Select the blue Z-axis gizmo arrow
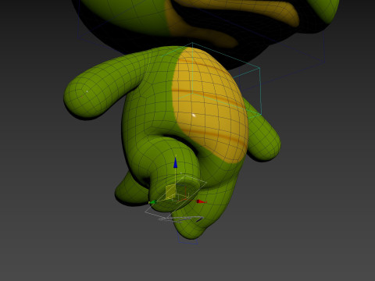Screen dimensions: 375x281 [x=175, y=162]
